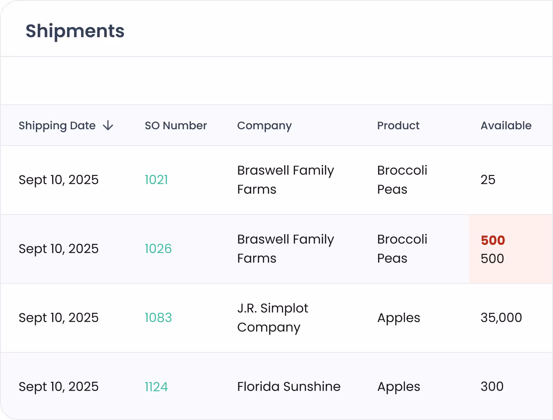Click the Shipments page title
This screenshot has width=553, height=420.
[75, 31]
